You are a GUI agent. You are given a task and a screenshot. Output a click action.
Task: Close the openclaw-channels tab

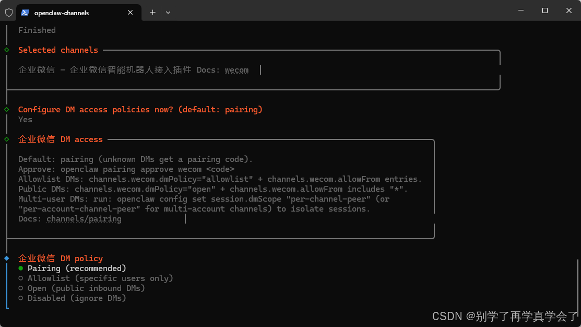tap(130, 13)
